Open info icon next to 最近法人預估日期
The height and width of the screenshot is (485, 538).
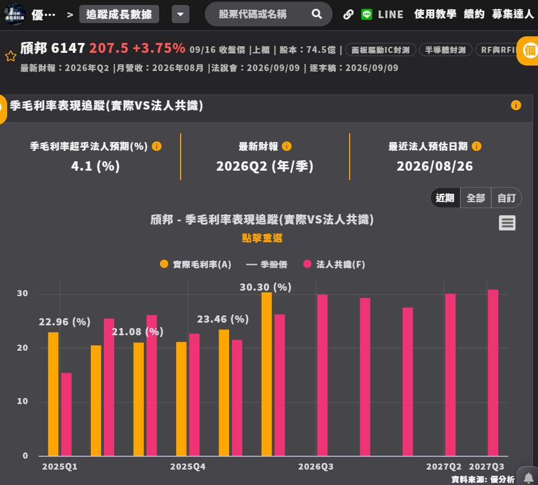476,146
